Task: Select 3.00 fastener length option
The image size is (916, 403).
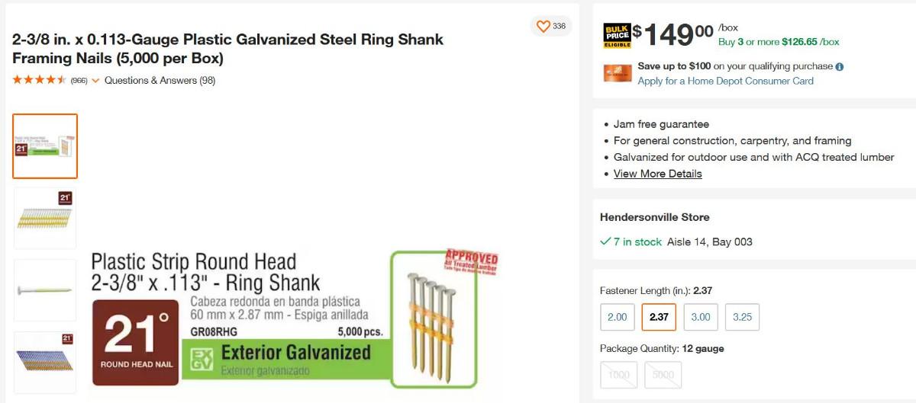Action: click(701, 317)
